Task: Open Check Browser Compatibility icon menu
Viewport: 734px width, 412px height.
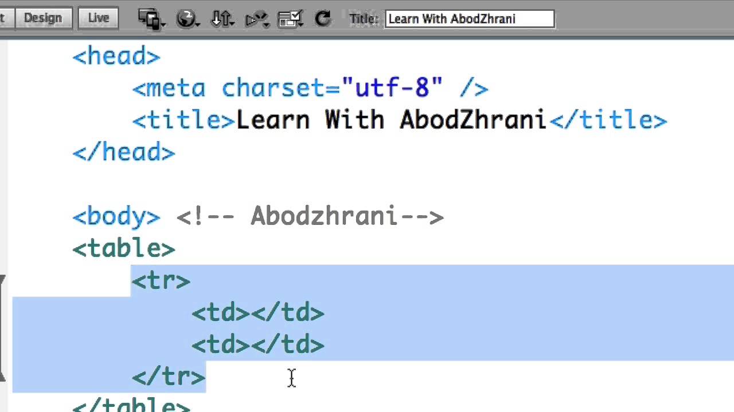Action: 291,19
